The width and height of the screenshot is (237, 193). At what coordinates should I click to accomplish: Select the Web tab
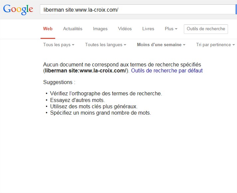coord(48,29)
